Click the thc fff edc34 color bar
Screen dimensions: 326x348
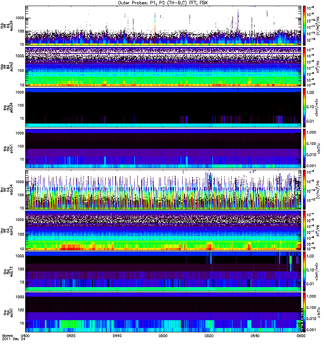click(x=304, y=190)
